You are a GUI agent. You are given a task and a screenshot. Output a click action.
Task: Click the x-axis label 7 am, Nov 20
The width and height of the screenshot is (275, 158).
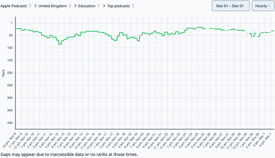(137, 141)
